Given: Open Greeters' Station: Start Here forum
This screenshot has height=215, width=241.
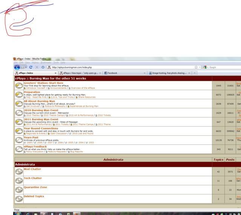Looking at the screenshot, I should [x=43, y=83].
